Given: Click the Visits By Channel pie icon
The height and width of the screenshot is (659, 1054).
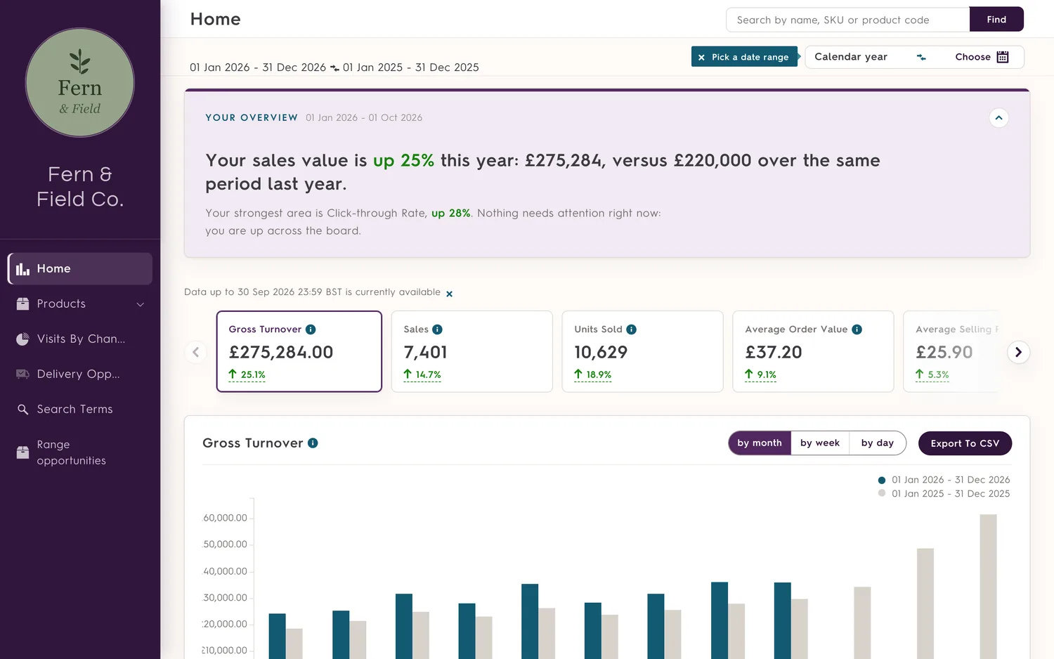Looking at the screenshot, I should (x=23, y=339).
